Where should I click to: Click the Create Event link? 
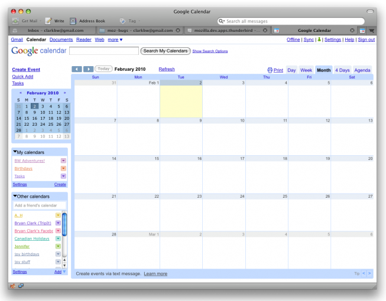pos(26,70)
